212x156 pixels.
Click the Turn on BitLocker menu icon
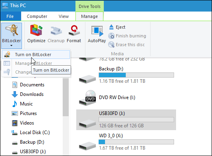[x=7, y=55]
